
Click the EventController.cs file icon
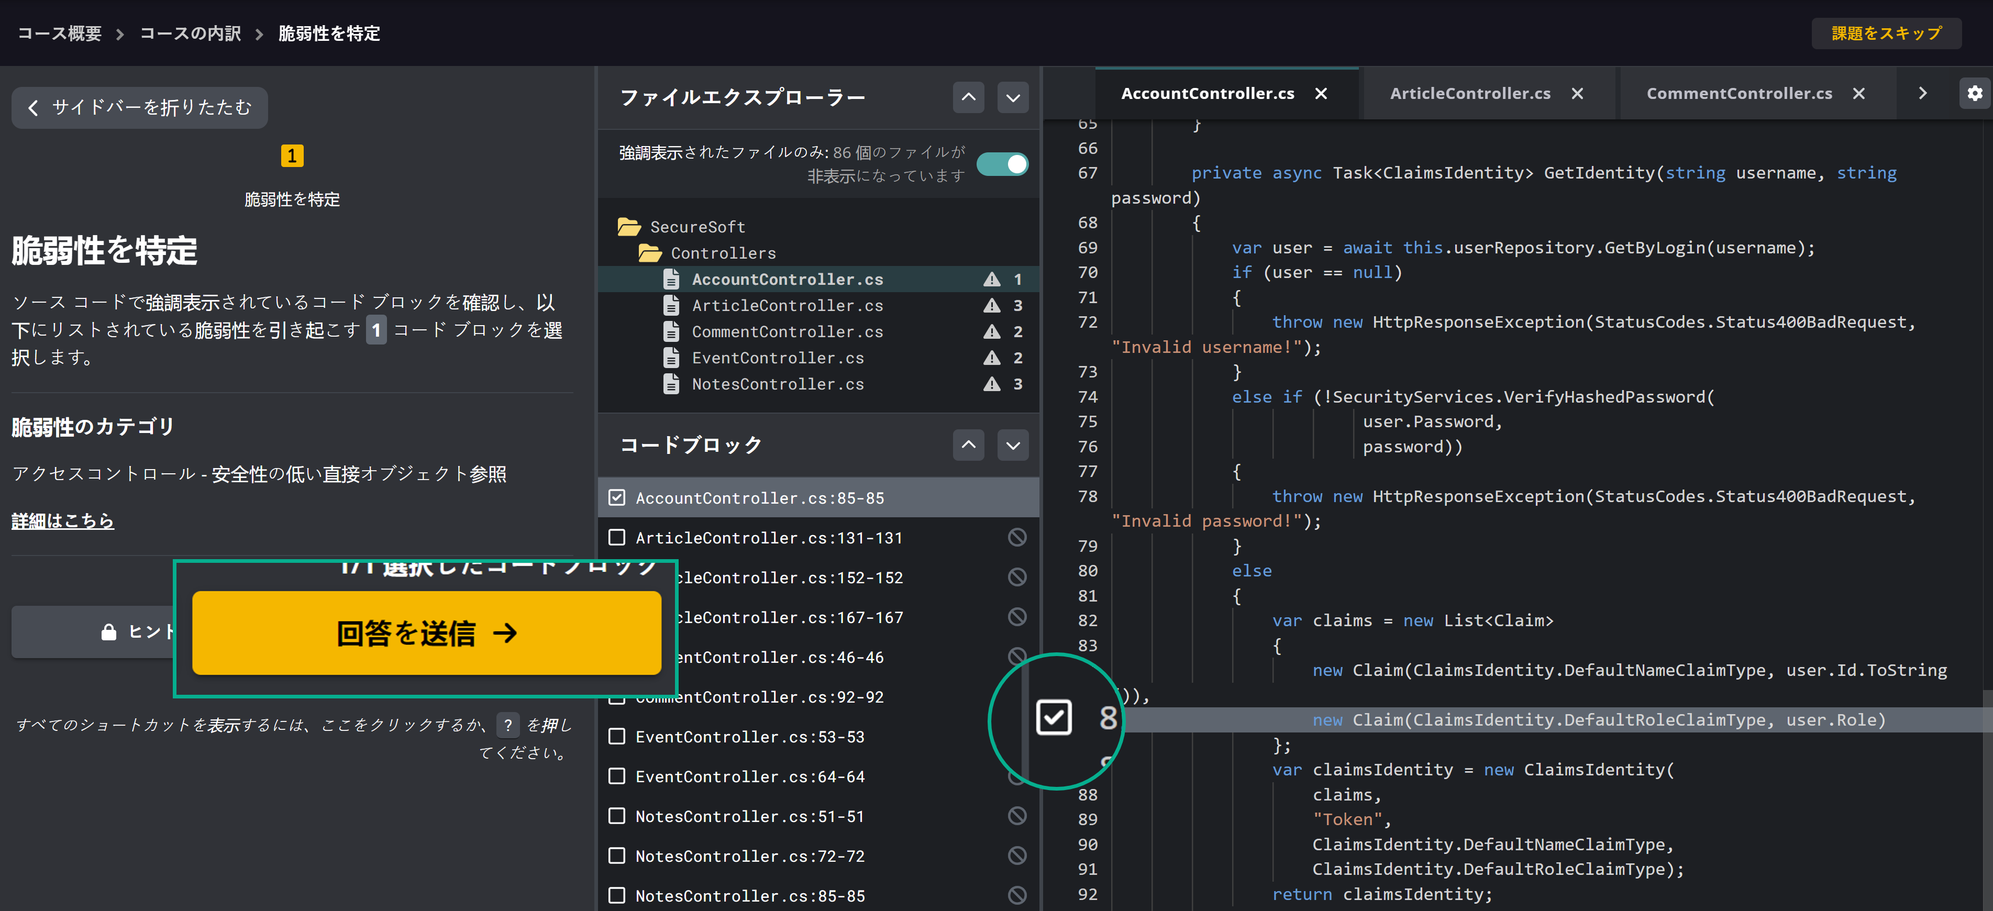671,358
